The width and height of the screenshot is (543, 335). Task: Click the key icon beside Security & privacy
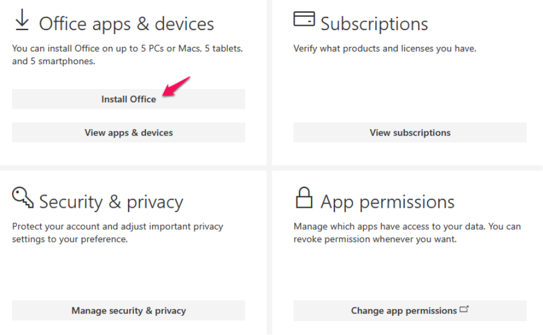coord(23,197)
